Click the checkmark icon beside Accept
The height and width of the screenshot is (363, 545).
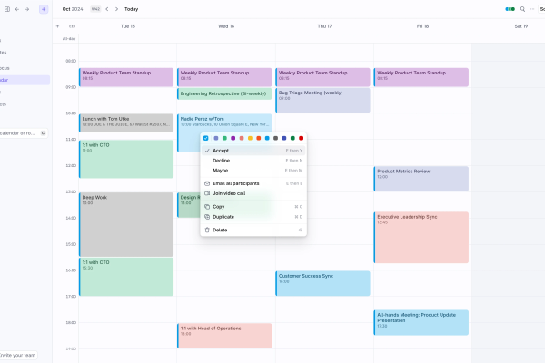click(x=207, y=151)
